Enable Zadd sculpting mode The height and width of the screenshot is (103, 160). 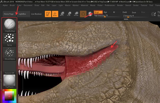[x=125, y=12]
